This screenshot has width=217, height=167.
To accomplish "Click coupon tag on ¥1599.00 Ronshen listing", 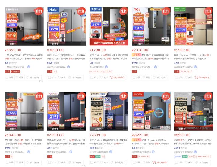I will click(x=186, y=71).
